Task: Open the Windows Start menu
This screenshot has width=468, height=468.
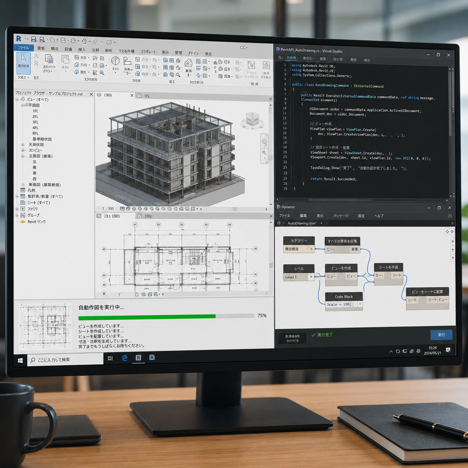Action: coord(20,360)
